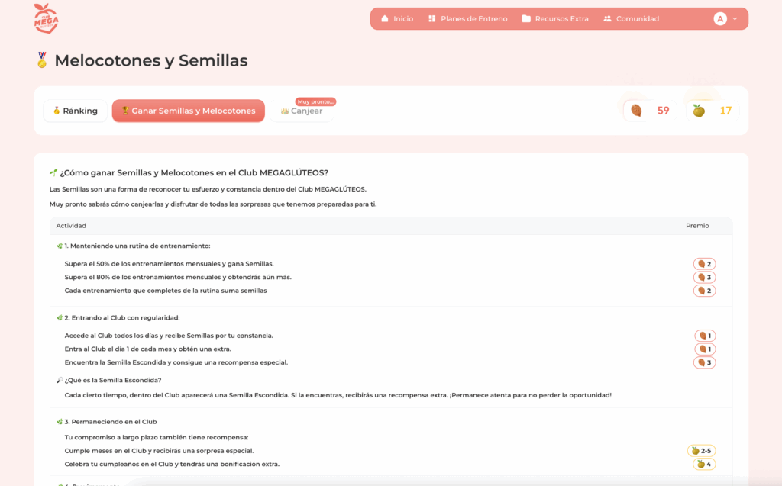Open the Canjear tab
Viewport: 782px width, 486px height.
(302, 111)
